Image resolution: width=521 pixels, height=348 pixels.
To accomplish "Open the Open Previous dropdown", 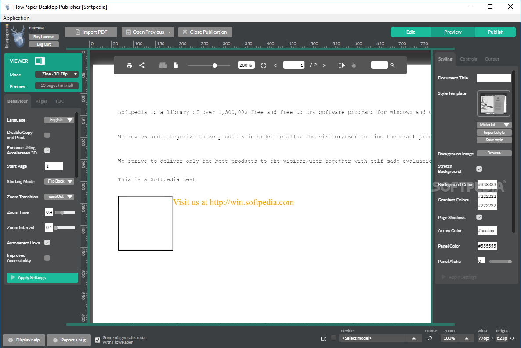I will click(x=148, y=32).
